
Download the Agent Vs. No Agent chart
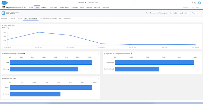click(x=98, y=79)
